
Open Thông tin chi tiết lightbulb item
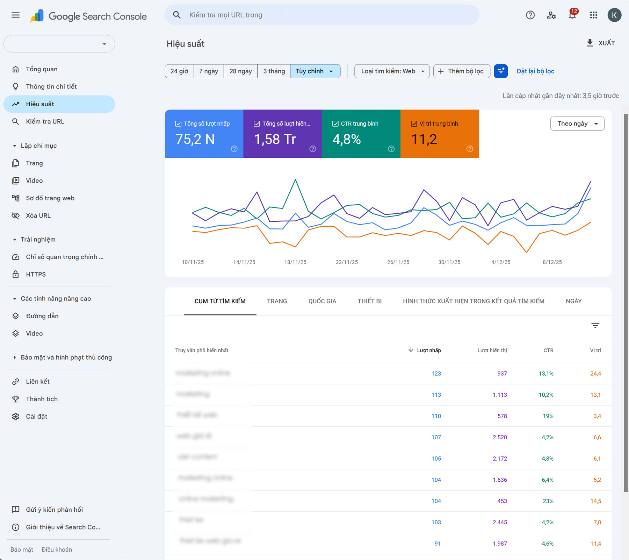[59, 87]
